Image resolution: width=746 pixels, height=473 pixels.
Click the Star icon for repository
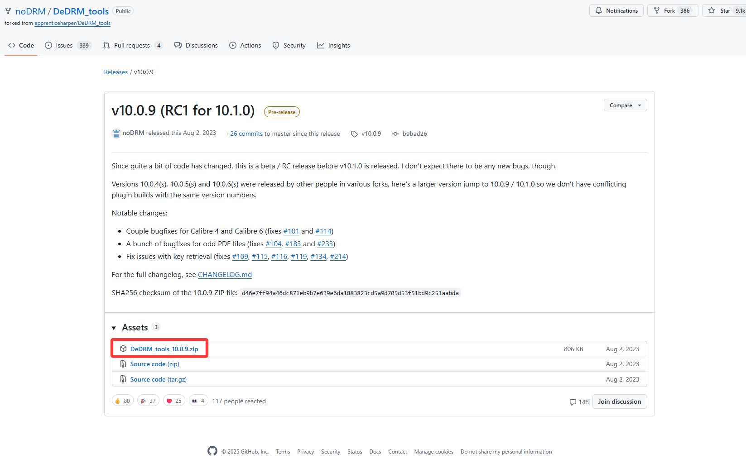click(x=712, y=11)
